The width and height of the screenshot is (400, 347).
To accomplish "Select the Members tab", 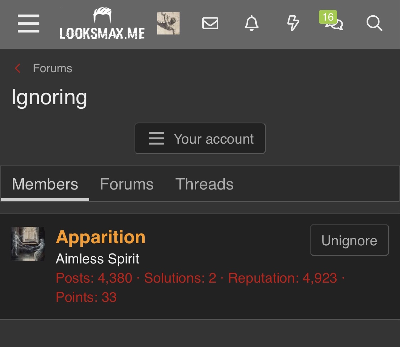I will pyautogui.click(x=45, y=184).
